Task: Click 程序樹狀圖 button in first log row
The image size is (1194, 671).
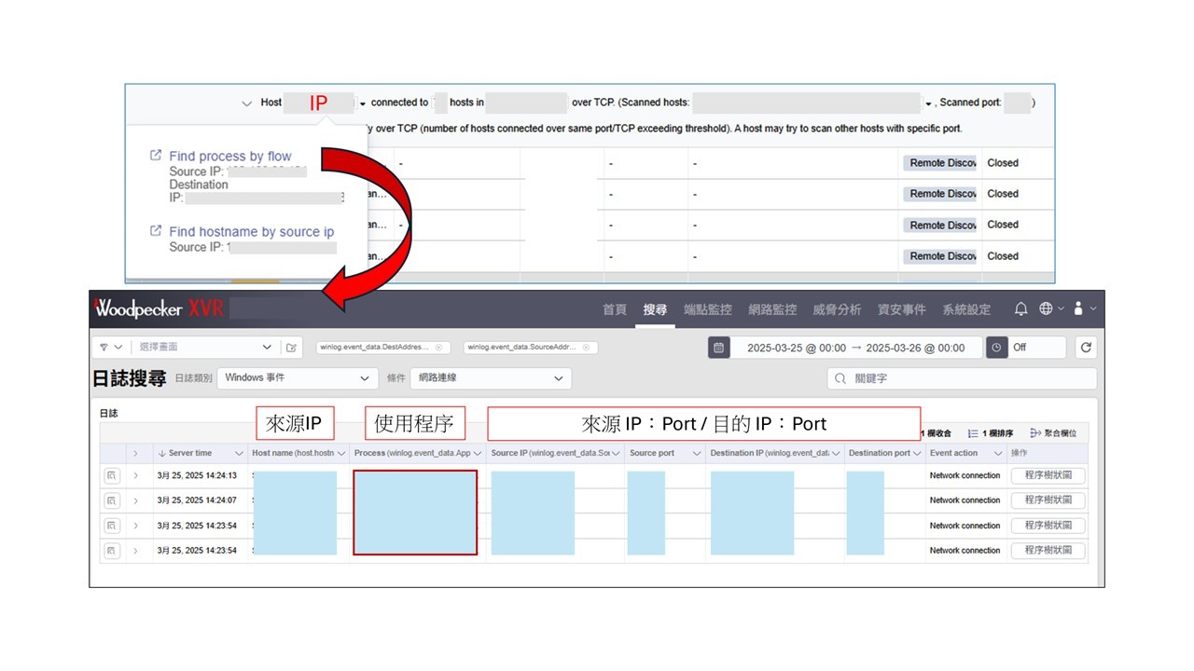Action: (1048, 475)
